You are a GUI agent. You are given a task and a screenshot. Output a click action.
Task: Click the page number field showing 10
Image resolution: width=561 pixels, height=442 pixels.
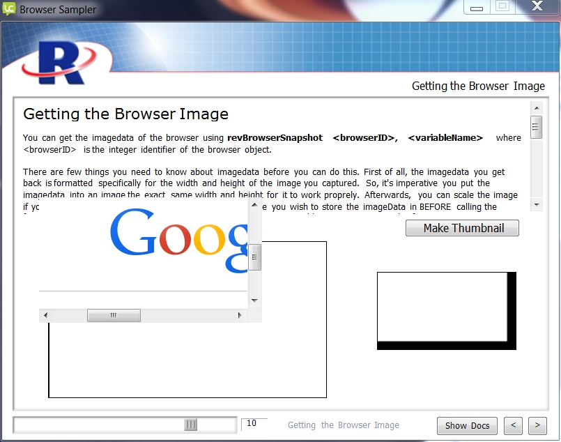pyautogui.click(x=254, y=424)
